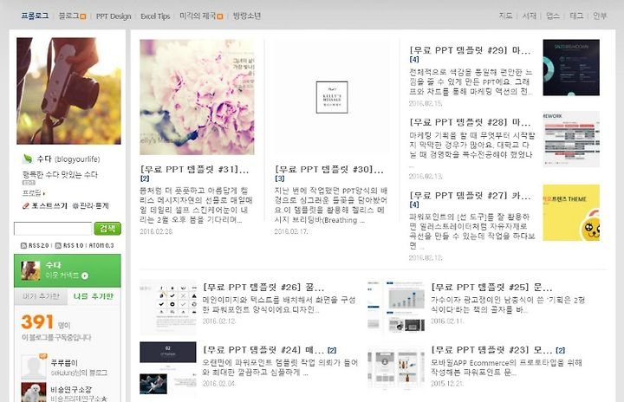Open post title 무료 PPT 템플릿 #23

tap(491, 350)
